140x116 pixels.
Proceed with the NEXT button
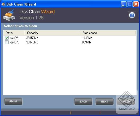[104, 101]
